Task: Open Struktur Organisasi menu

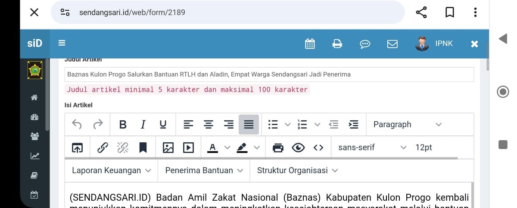Action: point(297,171)
